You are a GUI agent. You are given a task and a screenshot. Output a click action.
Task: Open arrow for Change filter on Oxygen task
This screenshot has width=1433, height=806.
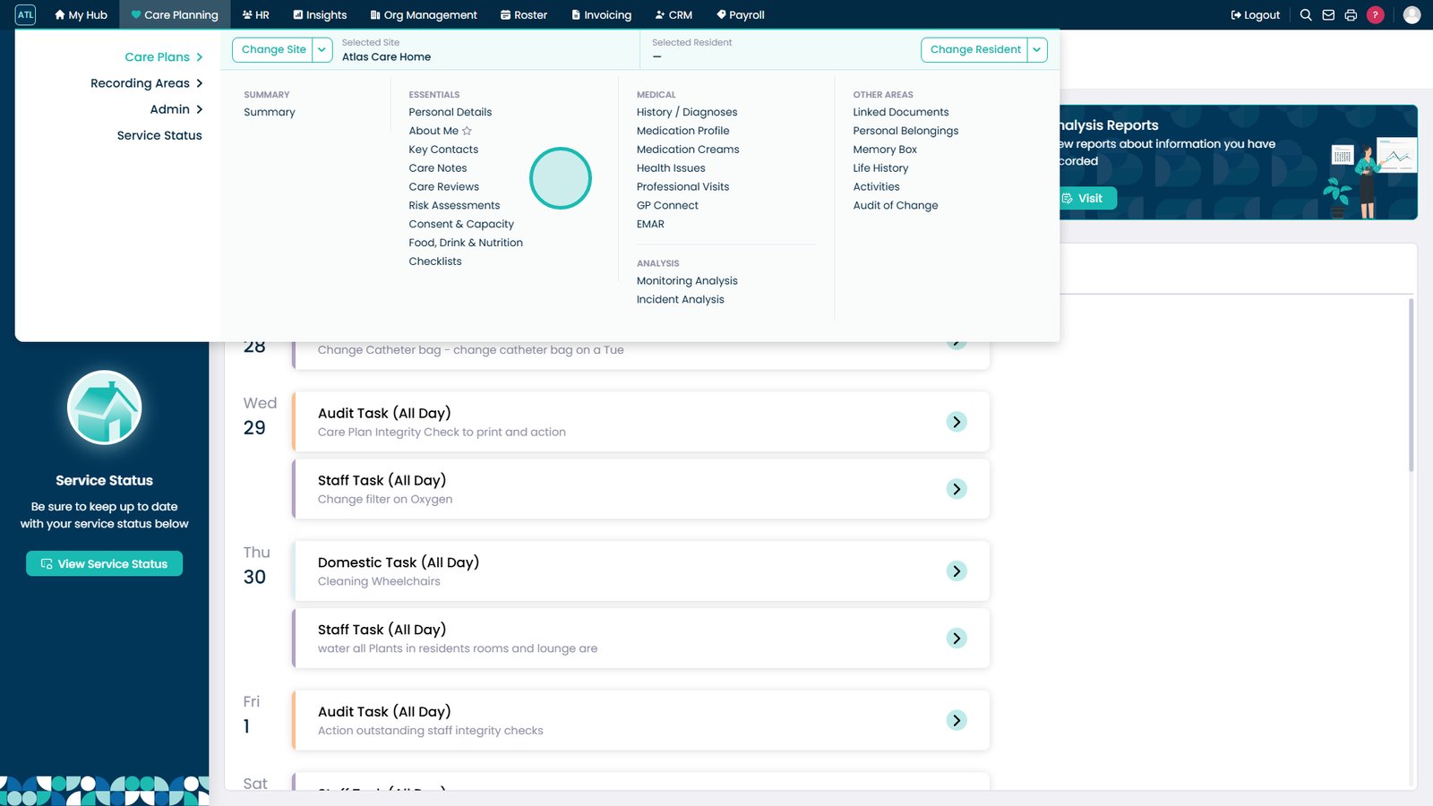(x=957, y=489)
